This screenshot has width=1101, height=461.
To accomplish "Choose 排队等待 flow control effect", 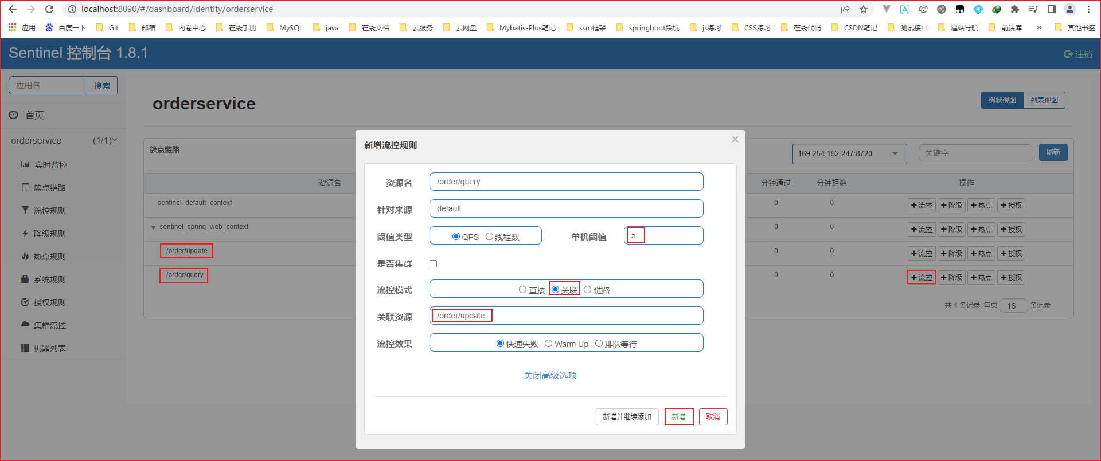I will pos(599,344).
